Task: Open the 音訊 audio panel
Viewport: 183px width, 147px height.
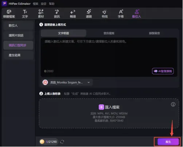Action: coord(57,14)
